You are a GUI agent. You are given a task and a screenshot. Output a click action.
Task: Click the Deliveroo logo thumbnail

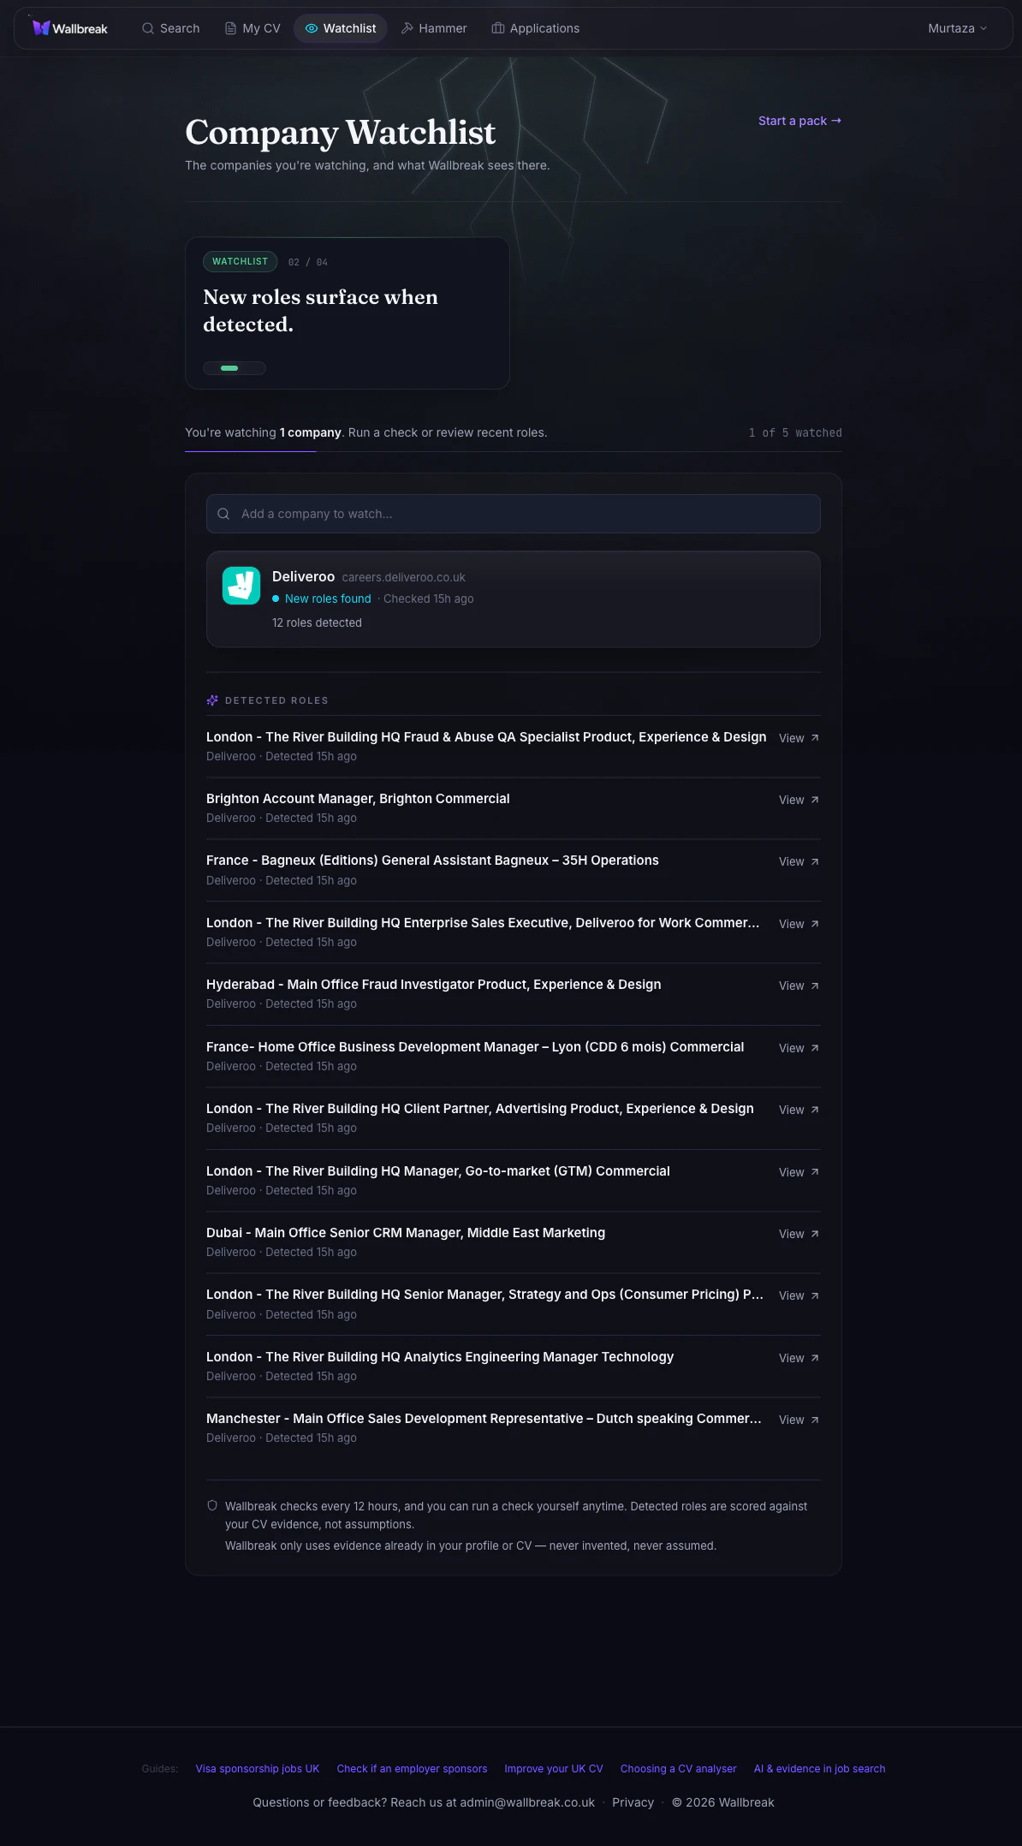click(241, 586)
